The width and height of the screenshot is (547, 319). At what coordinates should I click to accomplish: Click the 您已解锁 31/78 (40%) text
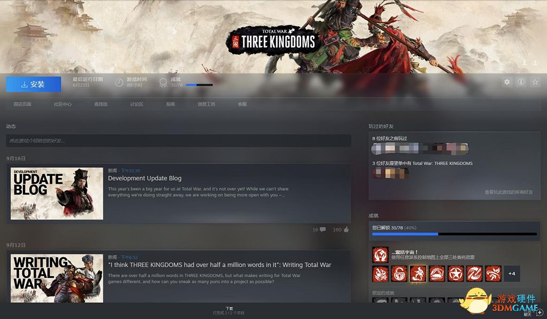(394, 228)
